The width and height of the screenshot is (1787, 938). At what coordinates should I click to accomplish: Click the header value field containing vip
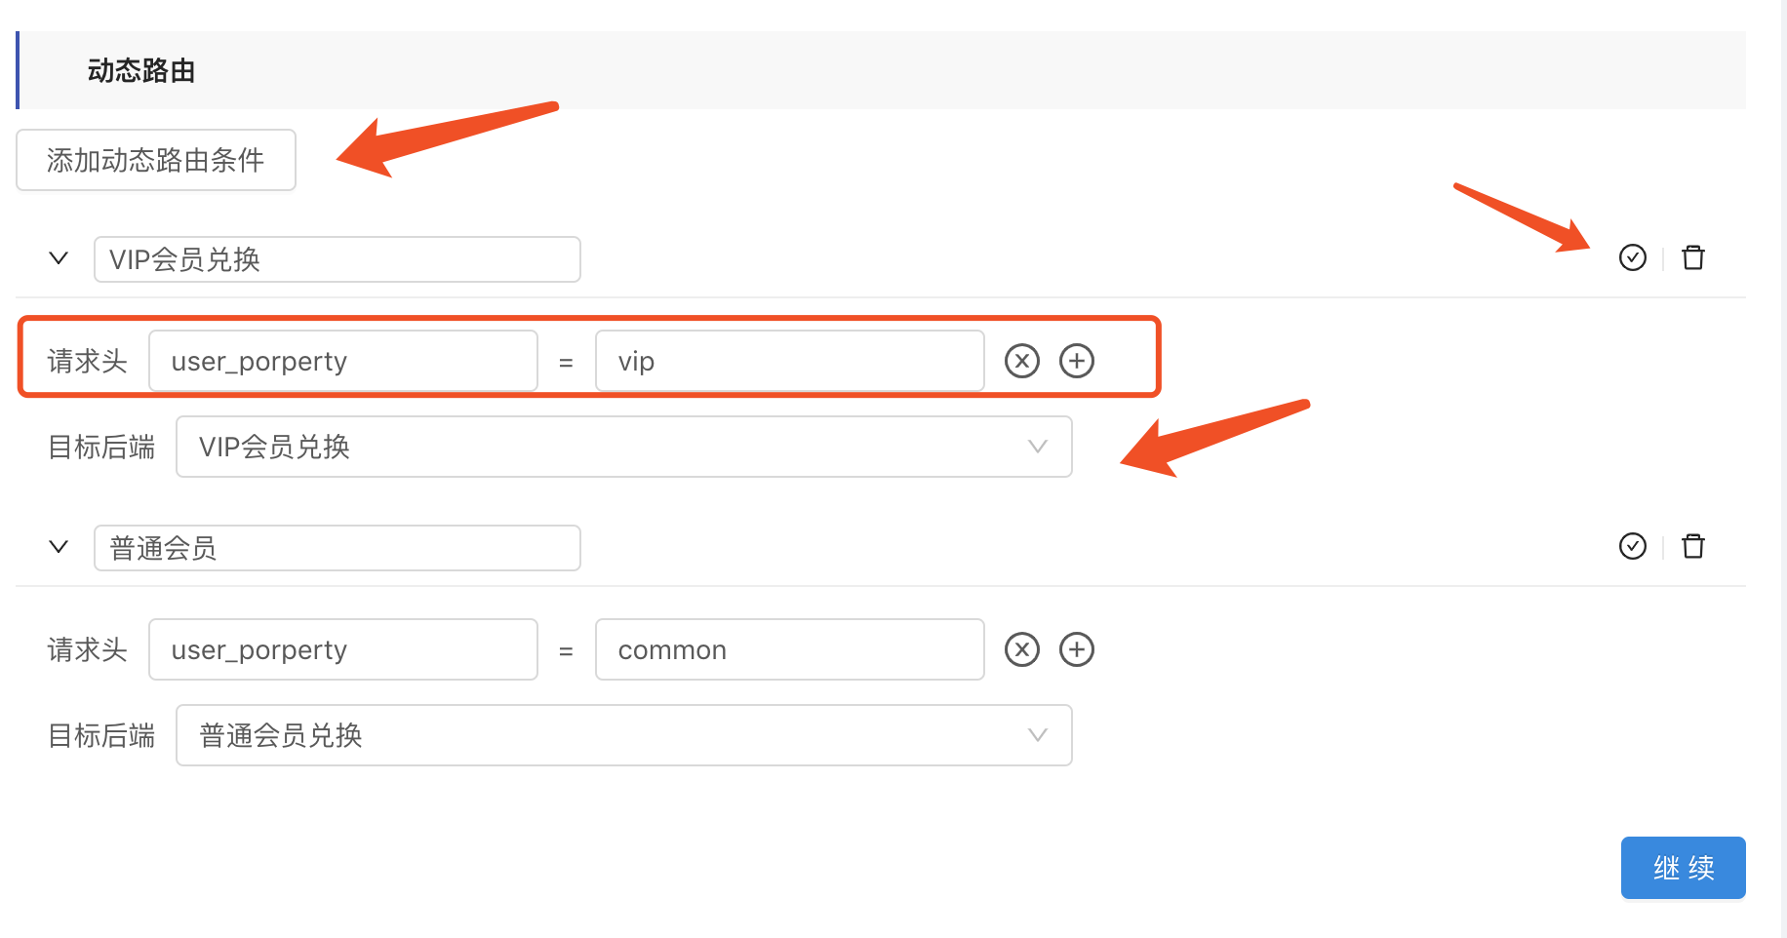click(789, 361)
